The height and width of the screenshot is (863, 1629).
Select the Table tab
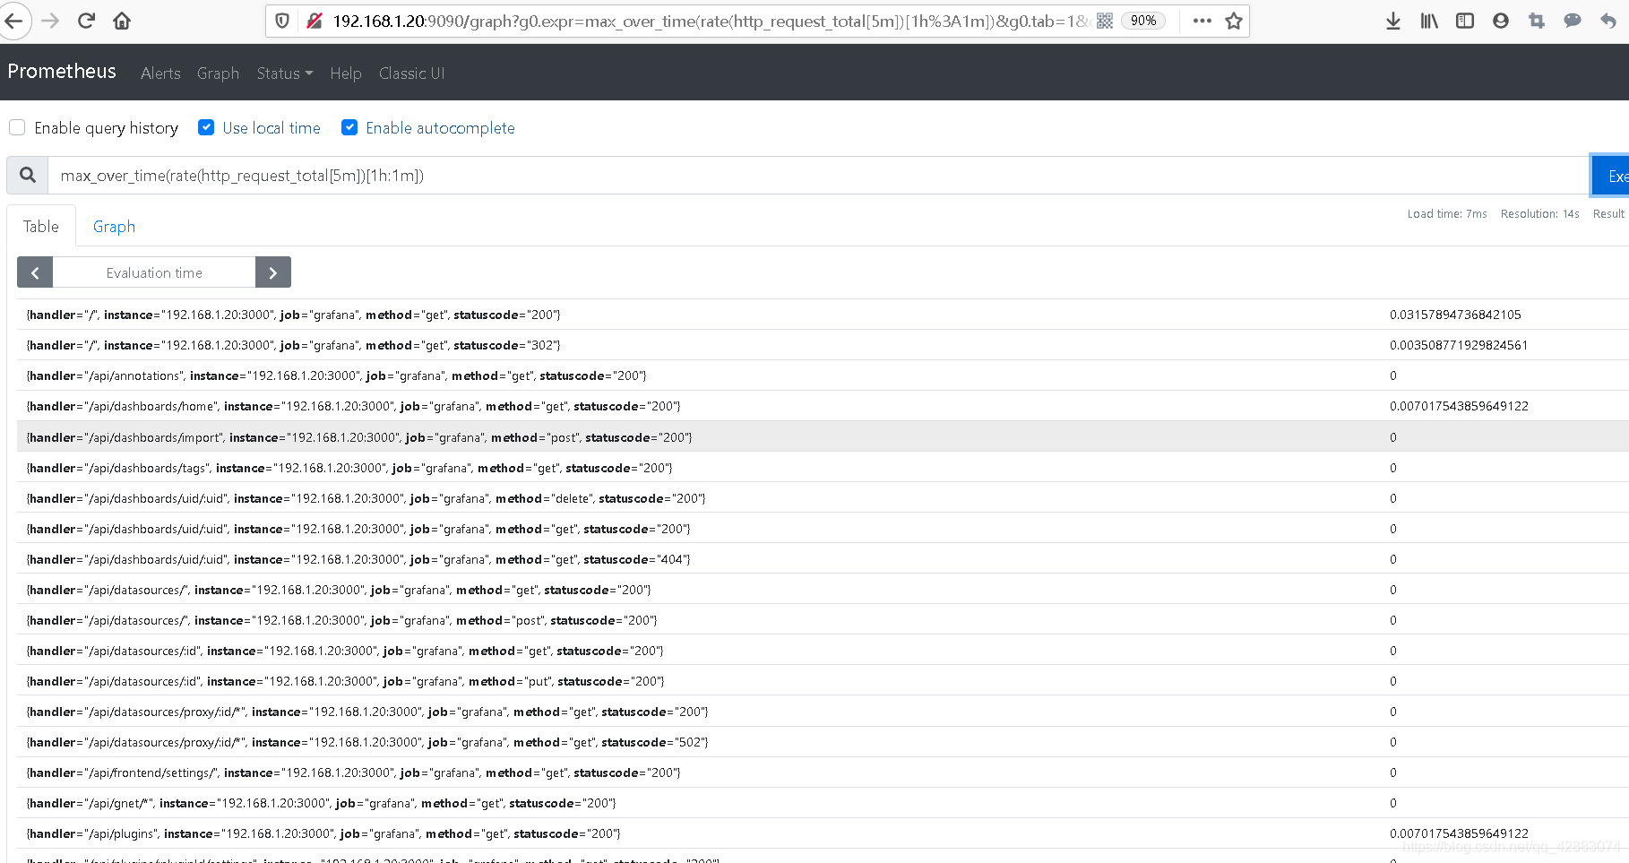coord(41,227)
